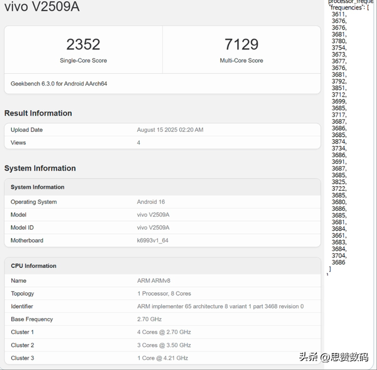
Task: Select frequency value 3874 in the list
Action: pyautogui.click(x=339, y=141)
